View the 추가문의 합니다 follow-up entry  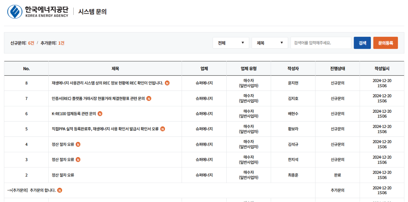32,190
